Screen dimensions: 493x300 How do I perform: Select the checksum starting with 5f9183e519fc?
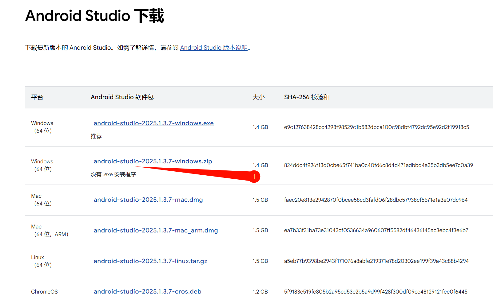[376, 292]
